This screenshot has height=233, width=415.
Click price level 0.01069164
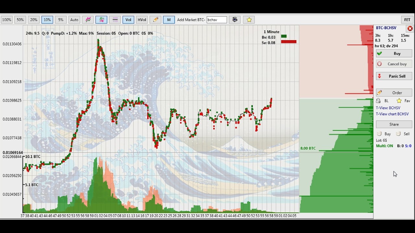point(13,152)
